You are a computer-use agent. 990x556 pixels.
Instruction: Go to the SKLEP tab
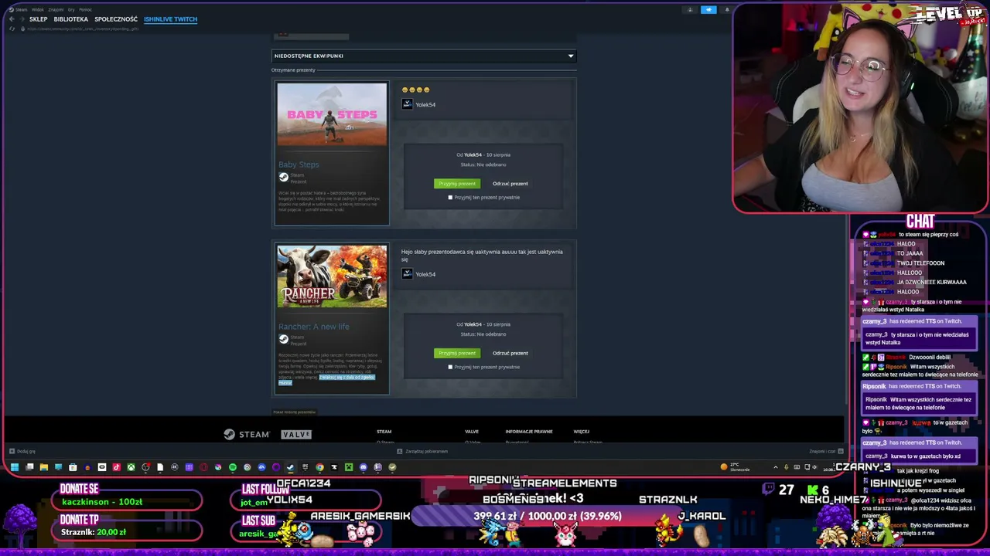(x=38, y=19)
